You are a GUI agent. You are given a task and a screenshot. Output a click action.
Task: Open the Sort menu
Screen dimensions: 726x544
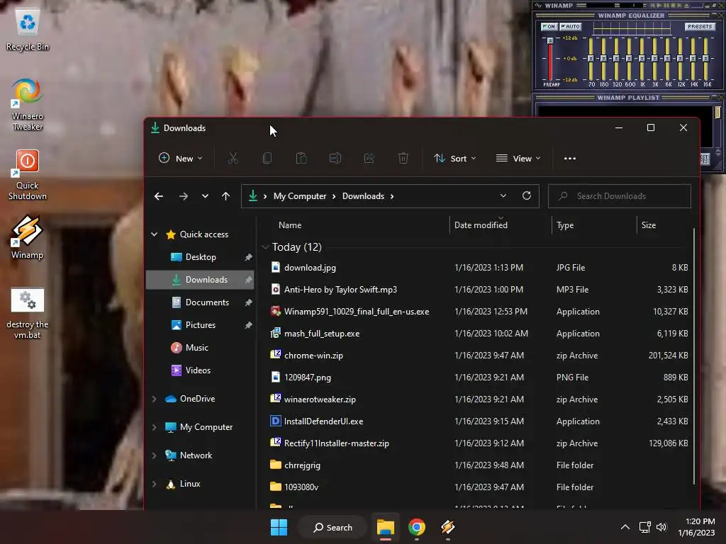point(454,158)
